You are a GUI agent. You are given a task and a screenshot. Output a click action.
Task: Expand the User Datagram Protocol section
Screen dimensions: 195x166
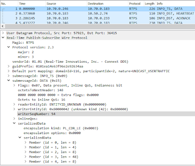click(x=3, y=33)
